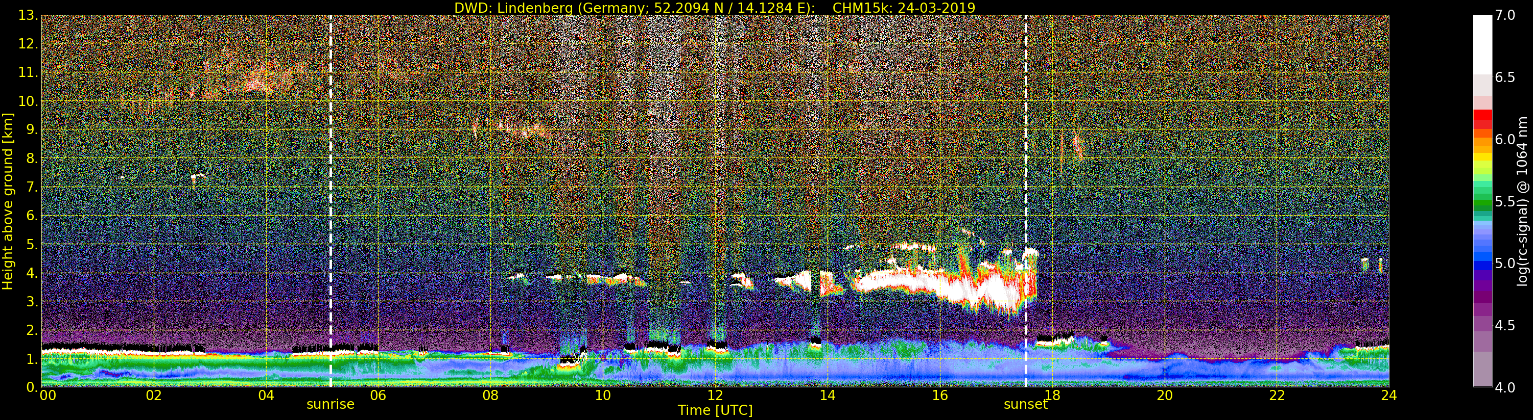Click the white dashed sunset line
This screenshot has height=420, width=1533.
(x=1026, y=201)
